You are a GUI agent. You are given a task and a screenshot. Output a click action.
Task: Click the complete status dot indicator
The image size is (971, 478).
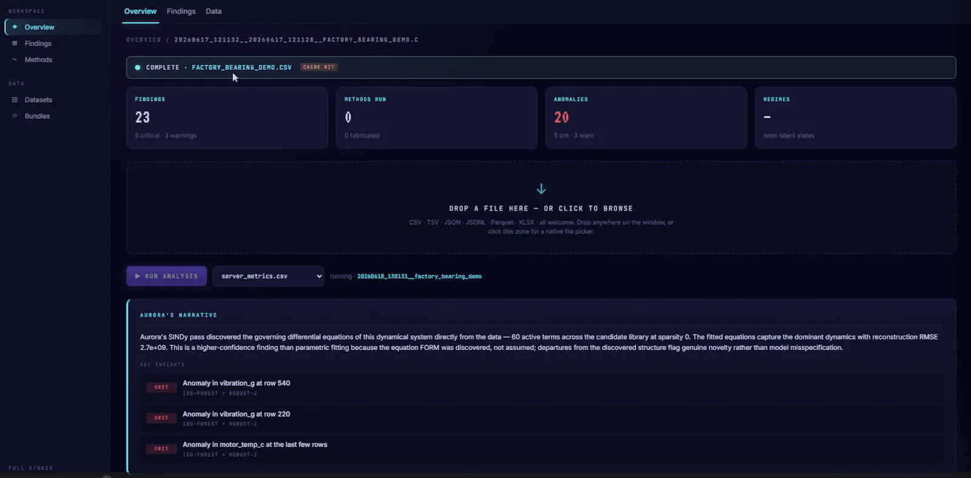tap(138, 67)
